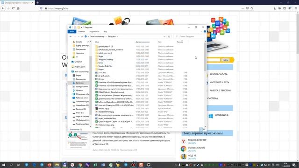Open the Windows Start menu
Screen dimensions: 299x168
(3, 165)
